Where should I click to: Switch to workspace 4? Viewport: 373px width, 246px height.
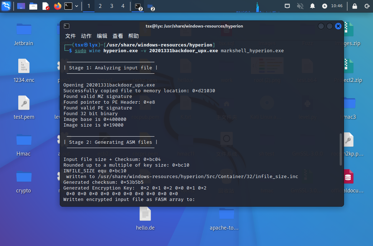(x=123, y=6)
